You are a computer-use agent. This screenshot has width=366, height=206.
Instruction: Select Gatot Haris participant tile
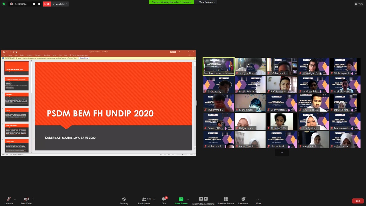[x=219, y=85]
